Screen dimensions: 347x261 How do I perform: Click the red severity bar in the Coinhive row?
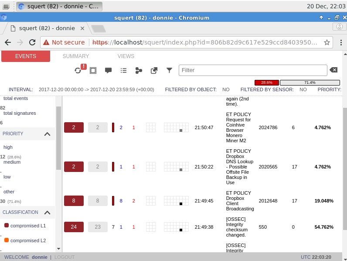[x=113, y=127]
